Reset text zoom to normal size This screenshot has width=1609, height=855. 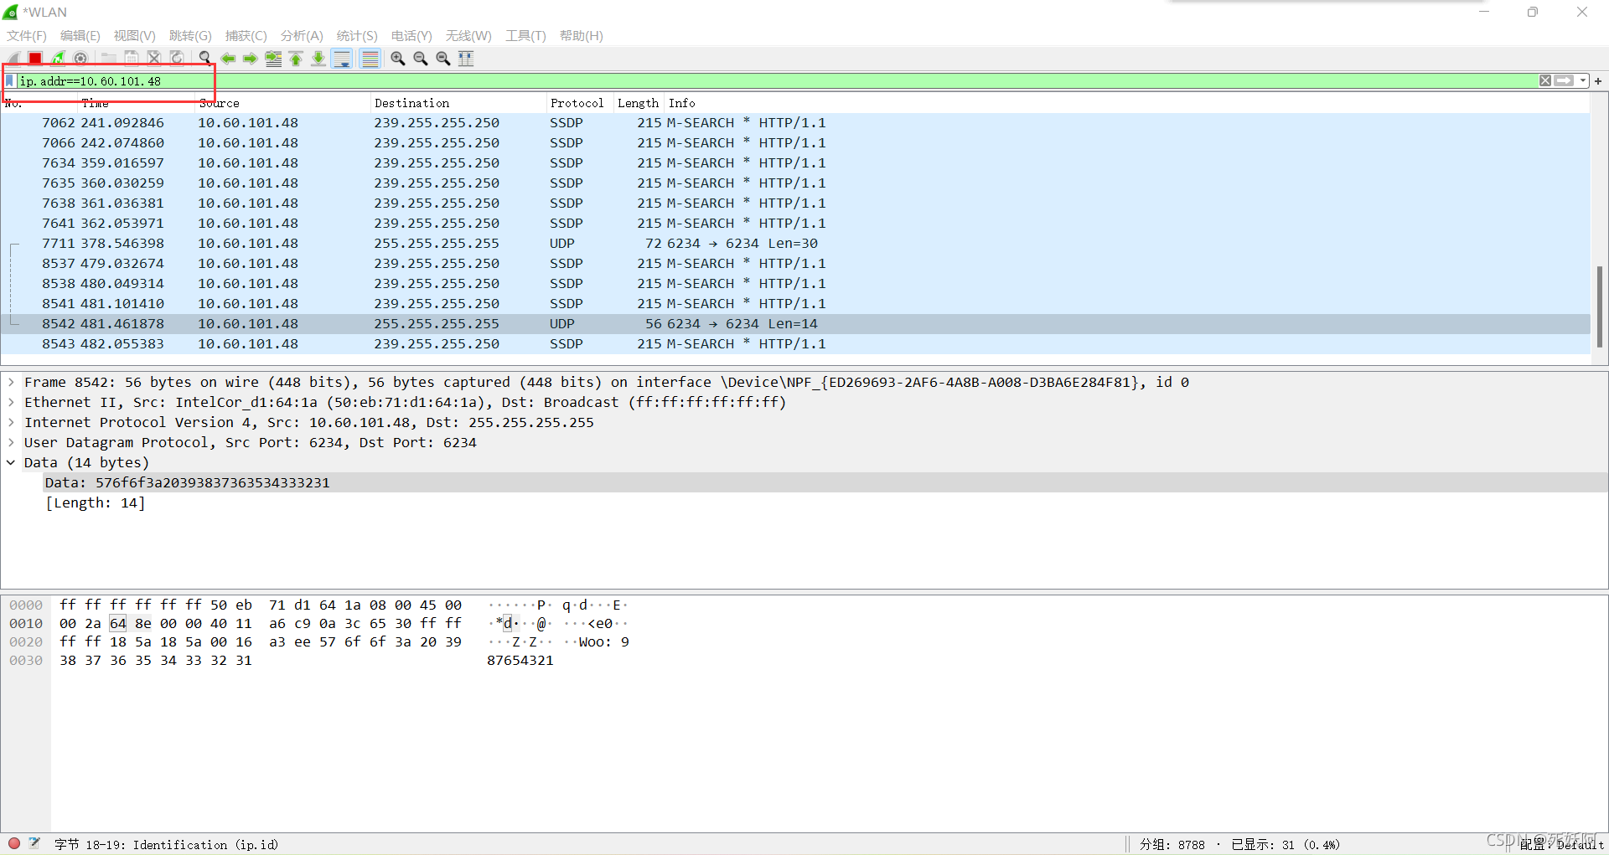(443, 58)
